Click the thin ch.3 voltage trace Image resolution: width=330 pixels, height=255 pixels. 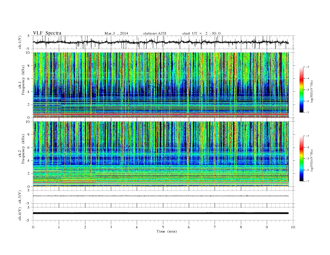coord(160,196)
